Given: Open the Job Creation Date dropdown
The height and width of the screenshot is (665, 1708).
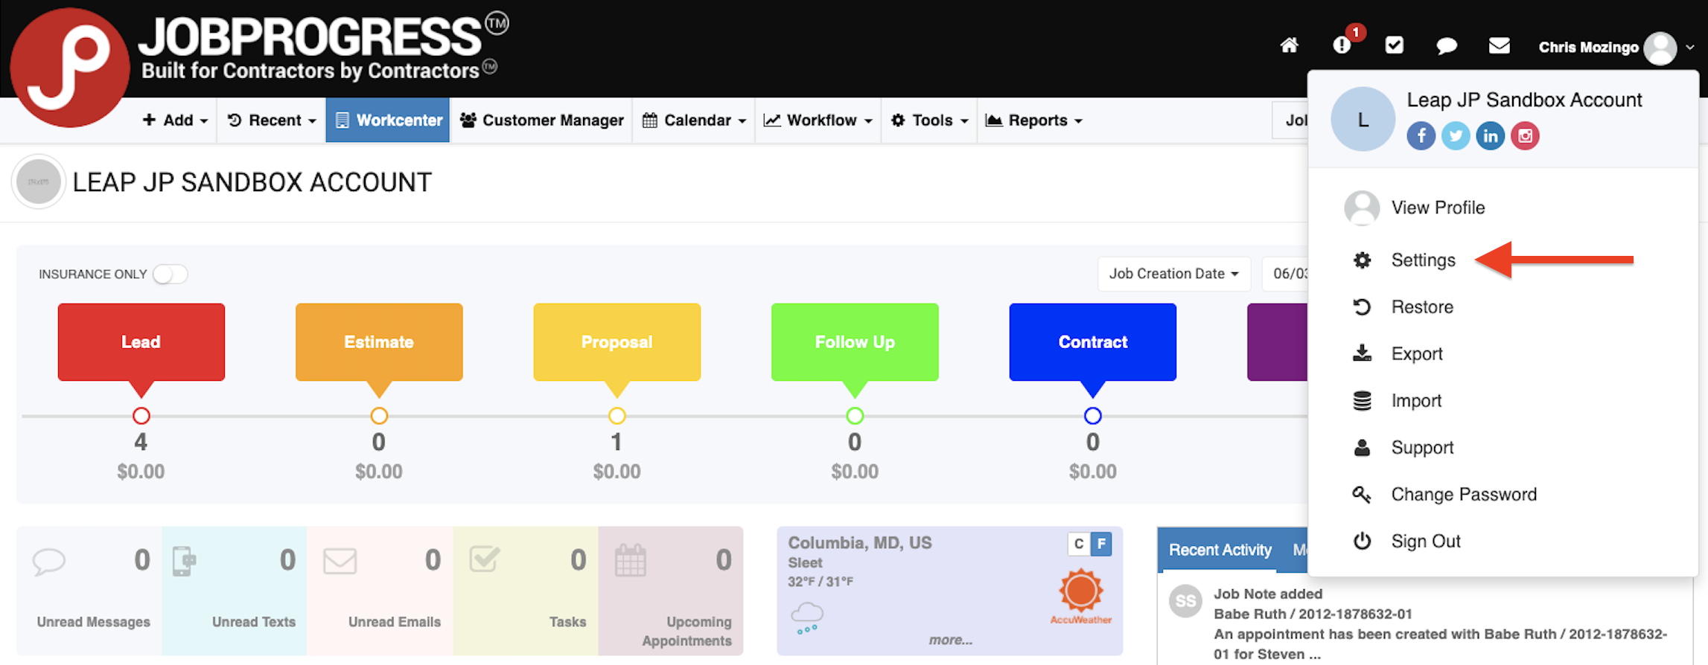Looking at the screenshot, I should click(x=1174, y=274).
